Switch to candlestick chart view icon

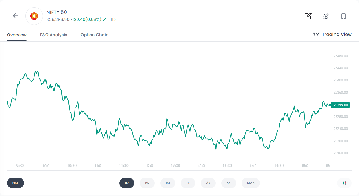pyautogui.click(x=344, y=183)
